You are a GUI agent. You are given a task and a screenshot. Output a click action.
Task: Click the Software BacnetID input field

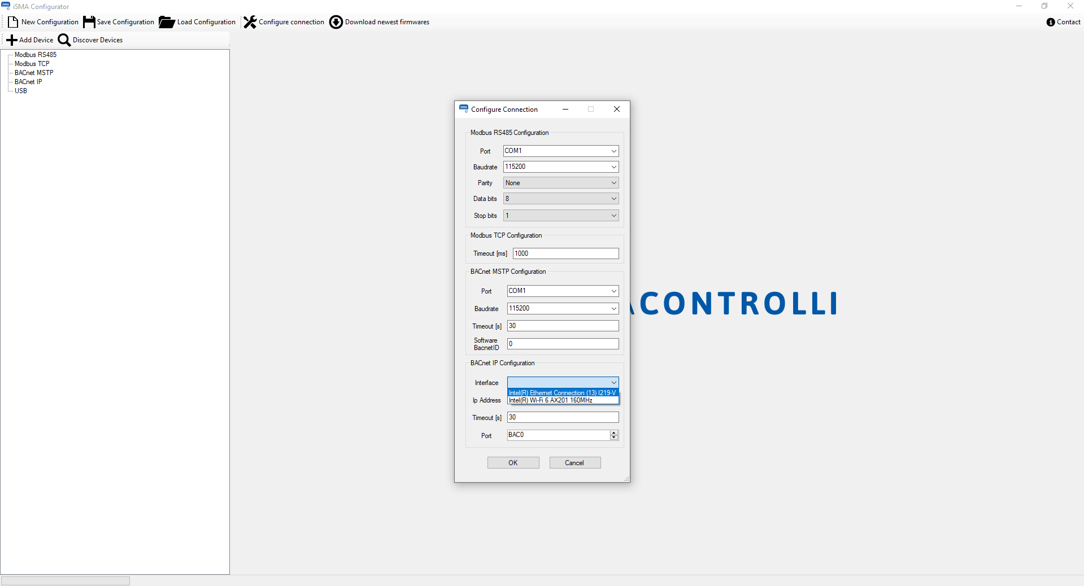pos(563,344)
